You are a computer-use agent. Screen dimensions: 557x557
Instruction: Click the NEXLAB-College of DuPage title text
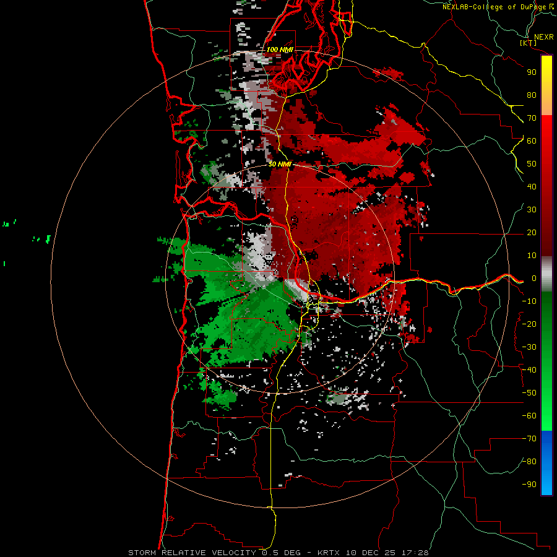[494, 7]
